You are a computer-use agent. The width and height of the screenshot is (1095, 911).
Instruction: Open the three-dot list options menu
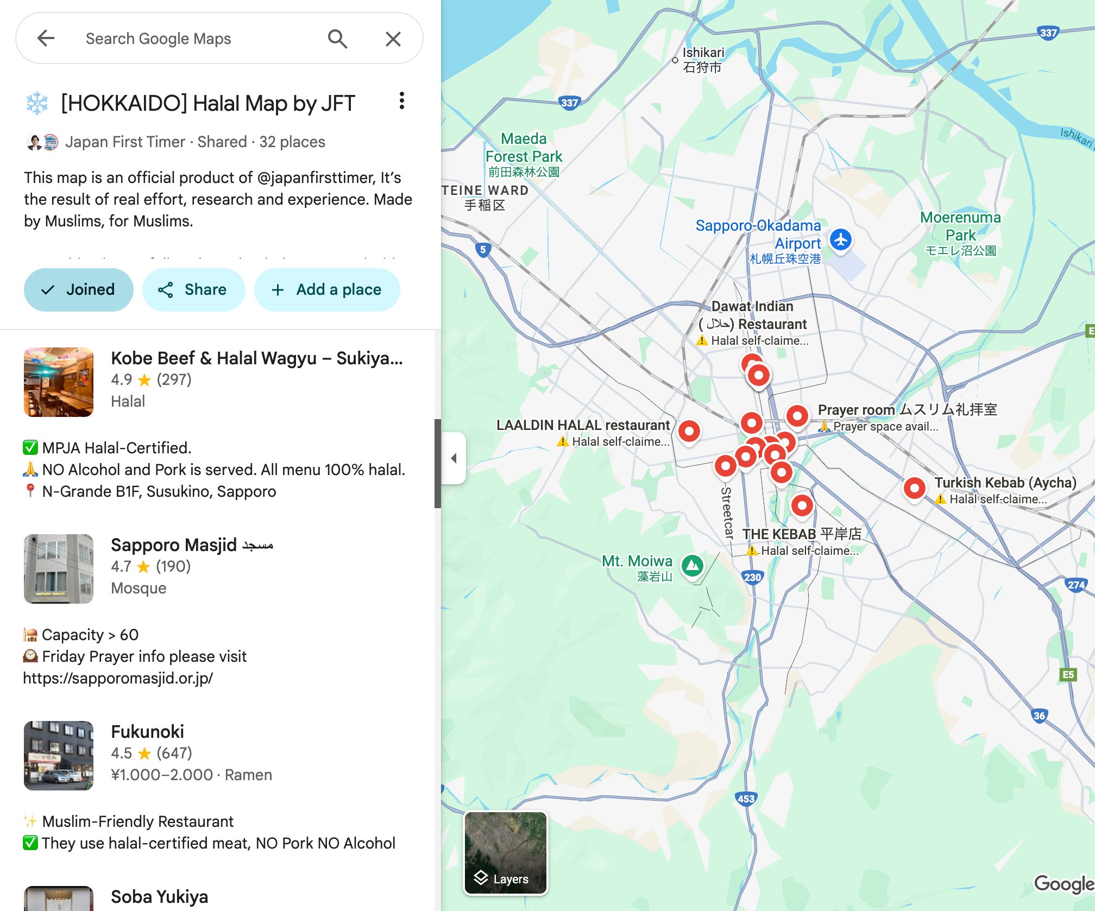pyautogui.click(x=401, y=101)
